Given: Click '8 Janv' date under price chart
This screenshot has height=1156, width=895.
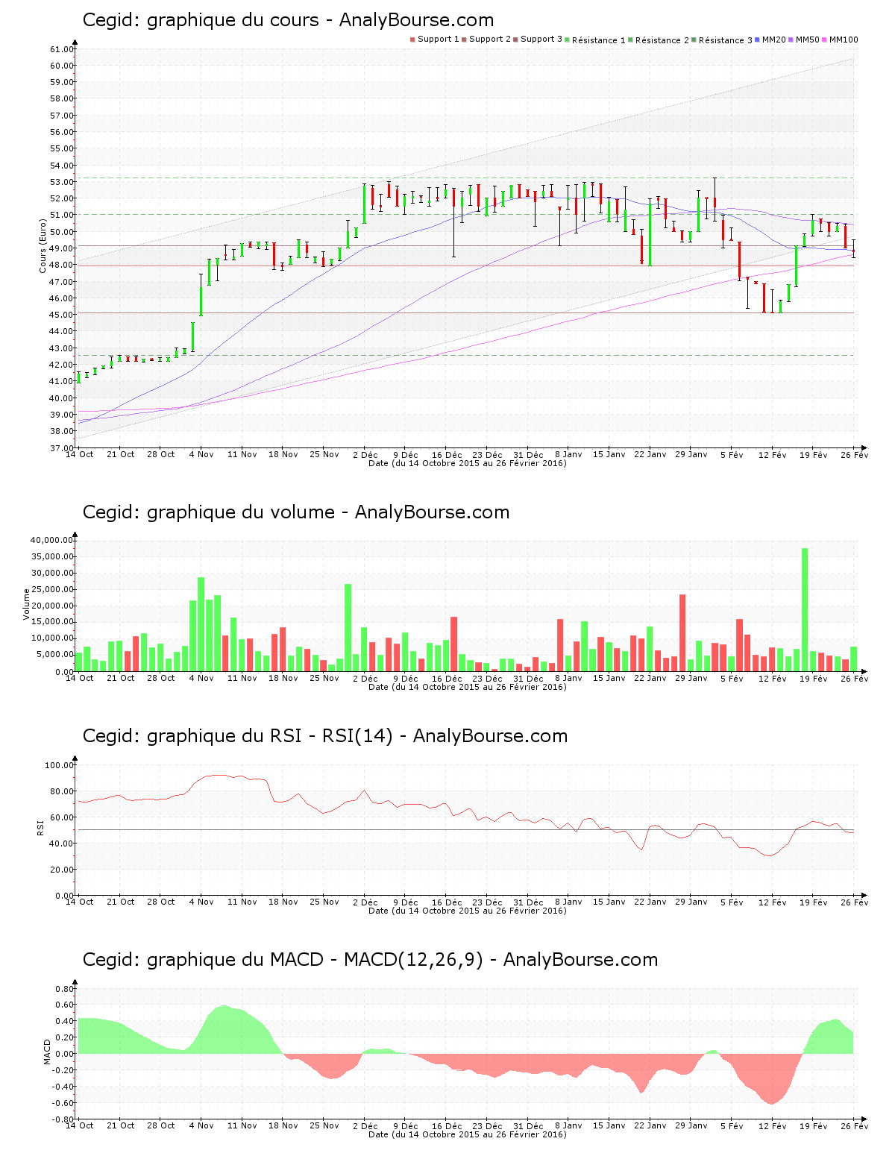Looking at the screenshot, I should [568, 454].
